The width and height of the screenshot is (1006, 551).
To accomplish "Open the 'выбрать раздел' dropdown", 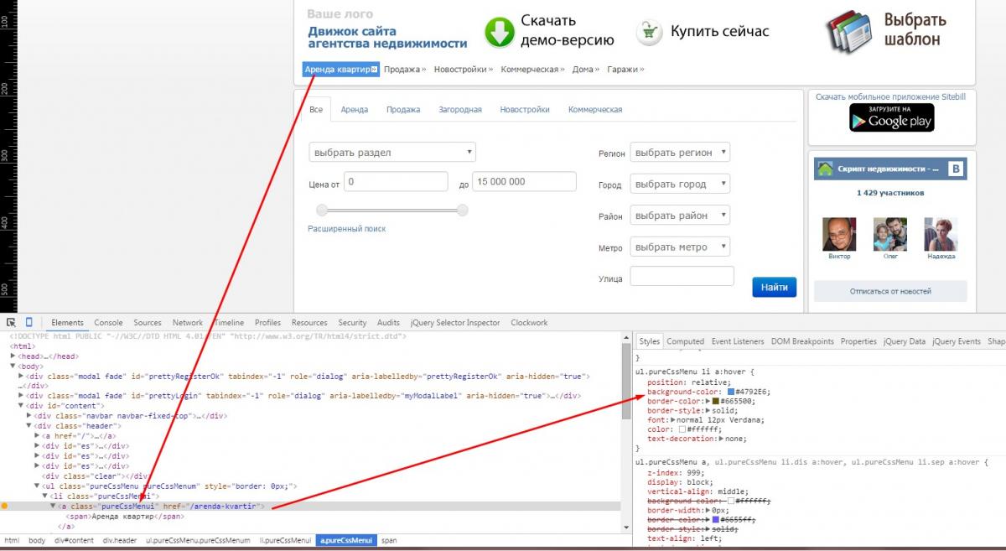I will (x=392, y=153).
